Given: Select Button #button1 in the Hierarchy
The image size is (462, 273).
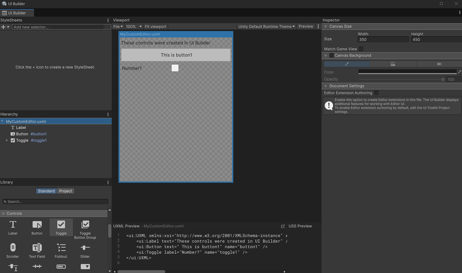Looking at the screenshot, I should pyautogui.click(x=56, y=134).
